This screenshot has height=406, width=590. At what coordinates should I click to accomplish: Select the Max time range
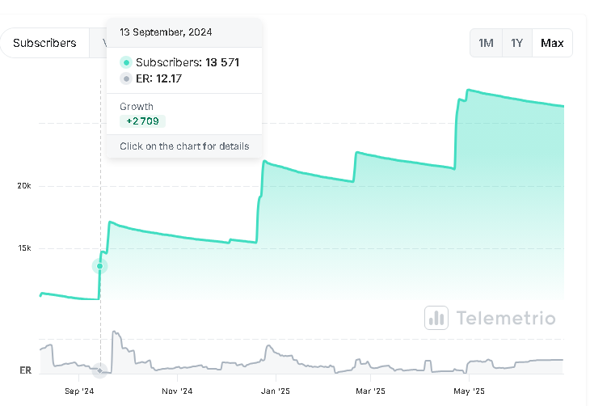552,43
